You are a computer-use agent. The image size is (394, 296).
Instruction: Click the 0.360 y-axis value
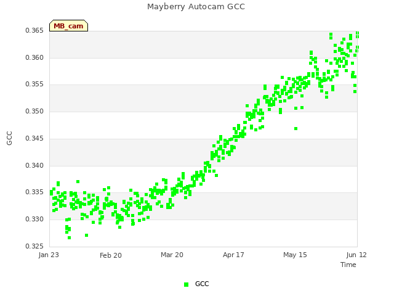click(34, 57)
